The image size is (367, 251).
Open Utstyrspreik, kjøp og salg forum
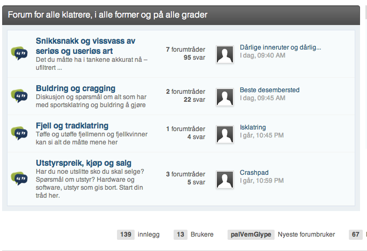pos(84,163)
